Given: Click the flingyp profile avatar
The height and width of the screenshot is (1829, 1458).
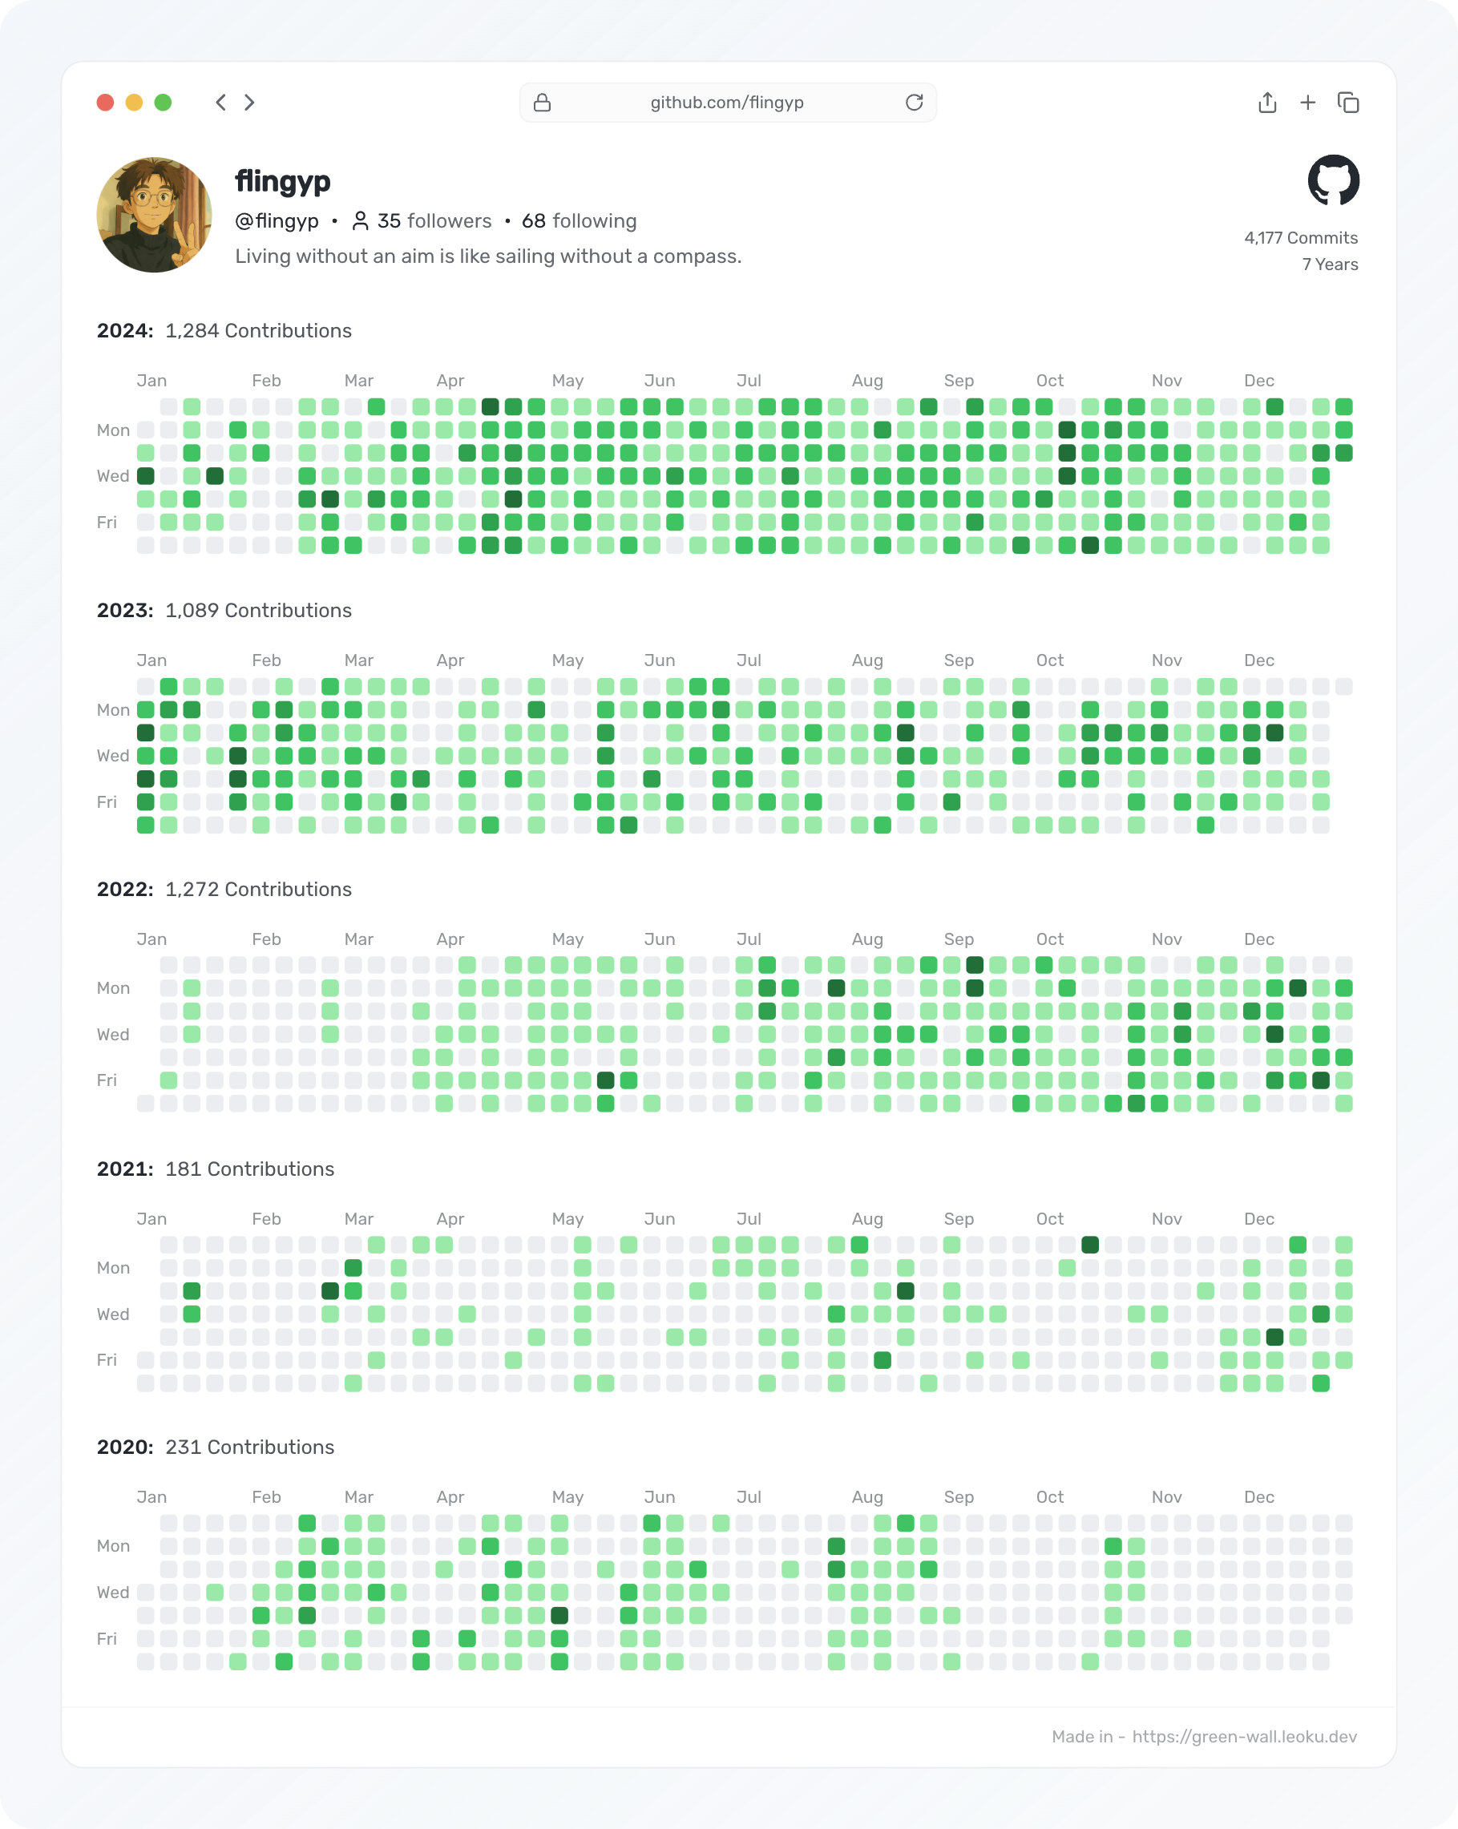Looking at the screenshot, I should coord(155,215).
